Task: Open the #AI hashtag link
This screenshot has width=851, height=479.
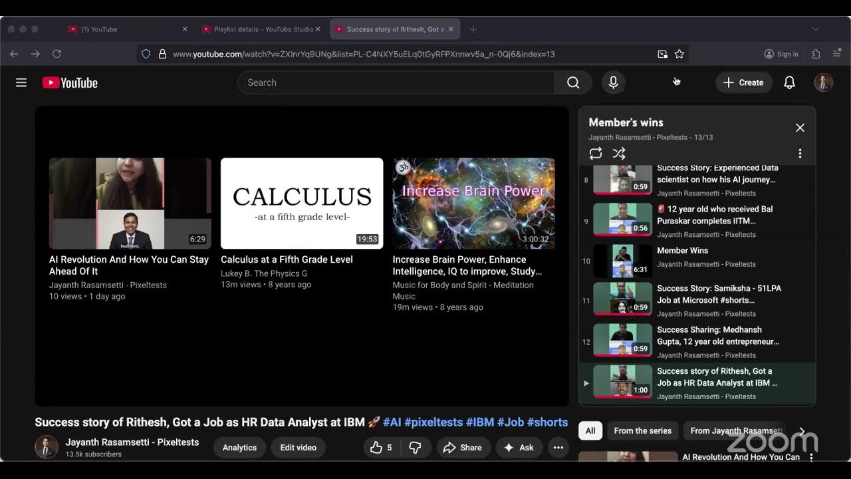Action: [392, 422]
